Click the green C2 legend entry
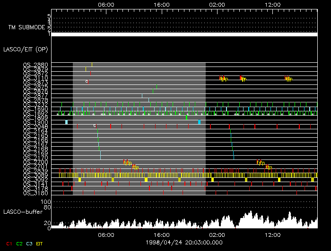The width and height of the screenshot is (331, 251). 19,243
